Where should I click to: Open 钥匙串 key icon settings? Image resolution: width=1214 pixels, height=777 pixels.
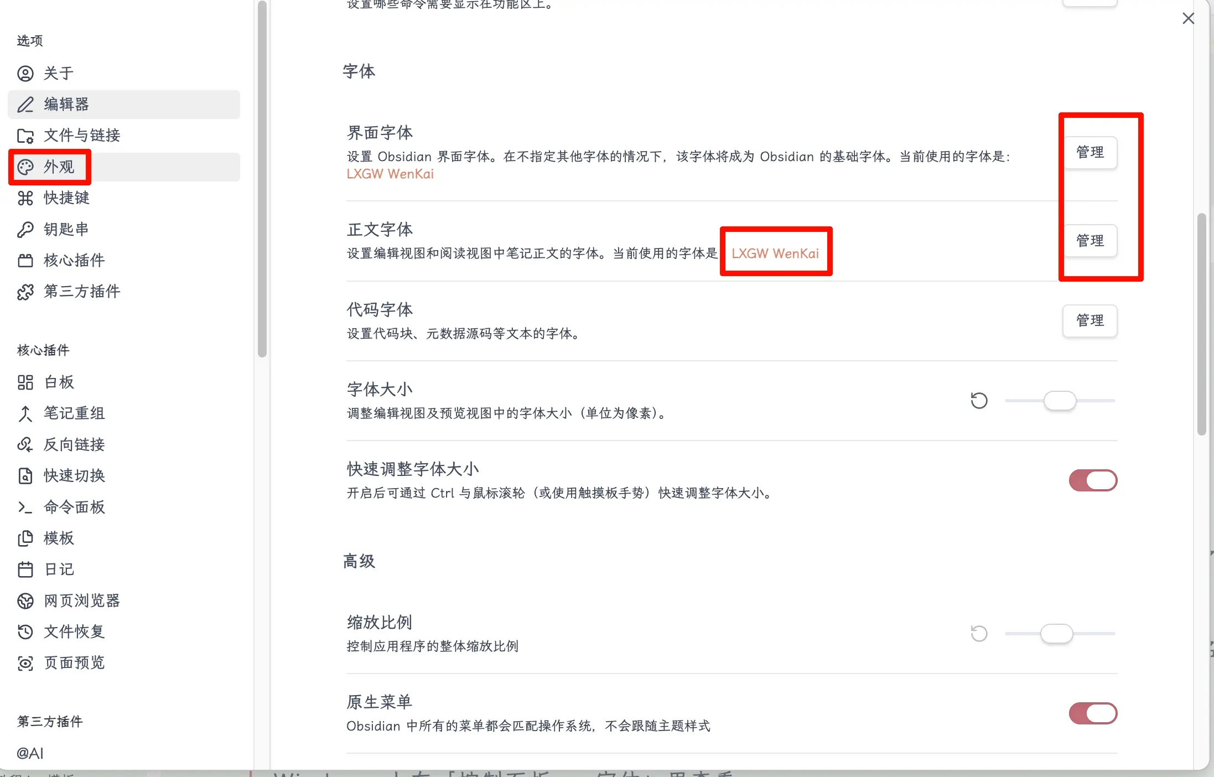(x=25, y=229)
